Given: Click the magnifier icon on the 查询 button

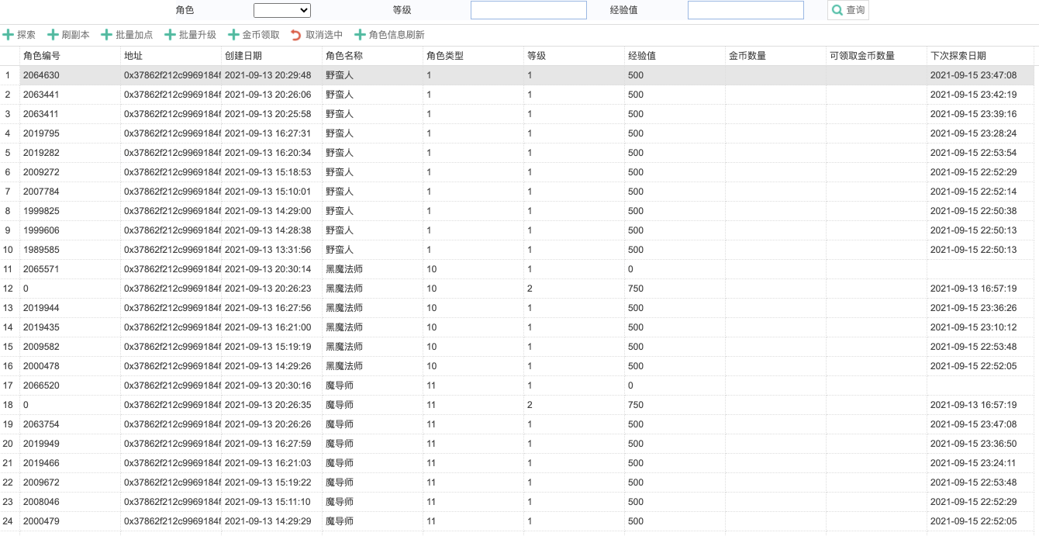Looking at the screenshot, I should (837, 10).
